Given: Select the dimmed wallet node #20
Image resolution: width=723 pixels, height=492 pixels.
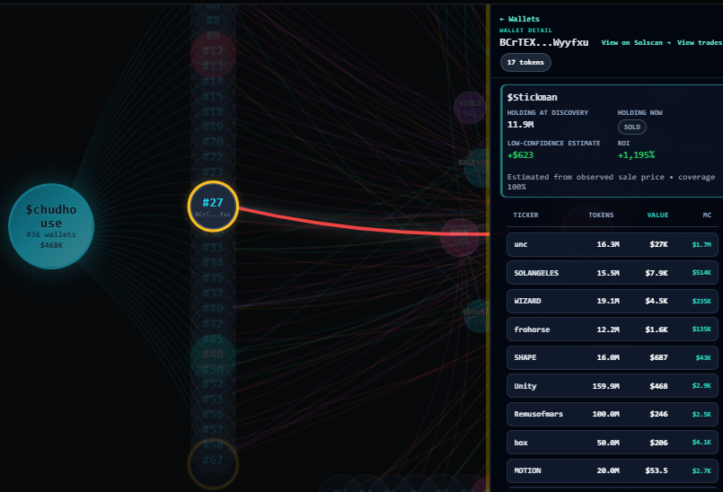Looking at the screenshot, I should tap(213, 142).
